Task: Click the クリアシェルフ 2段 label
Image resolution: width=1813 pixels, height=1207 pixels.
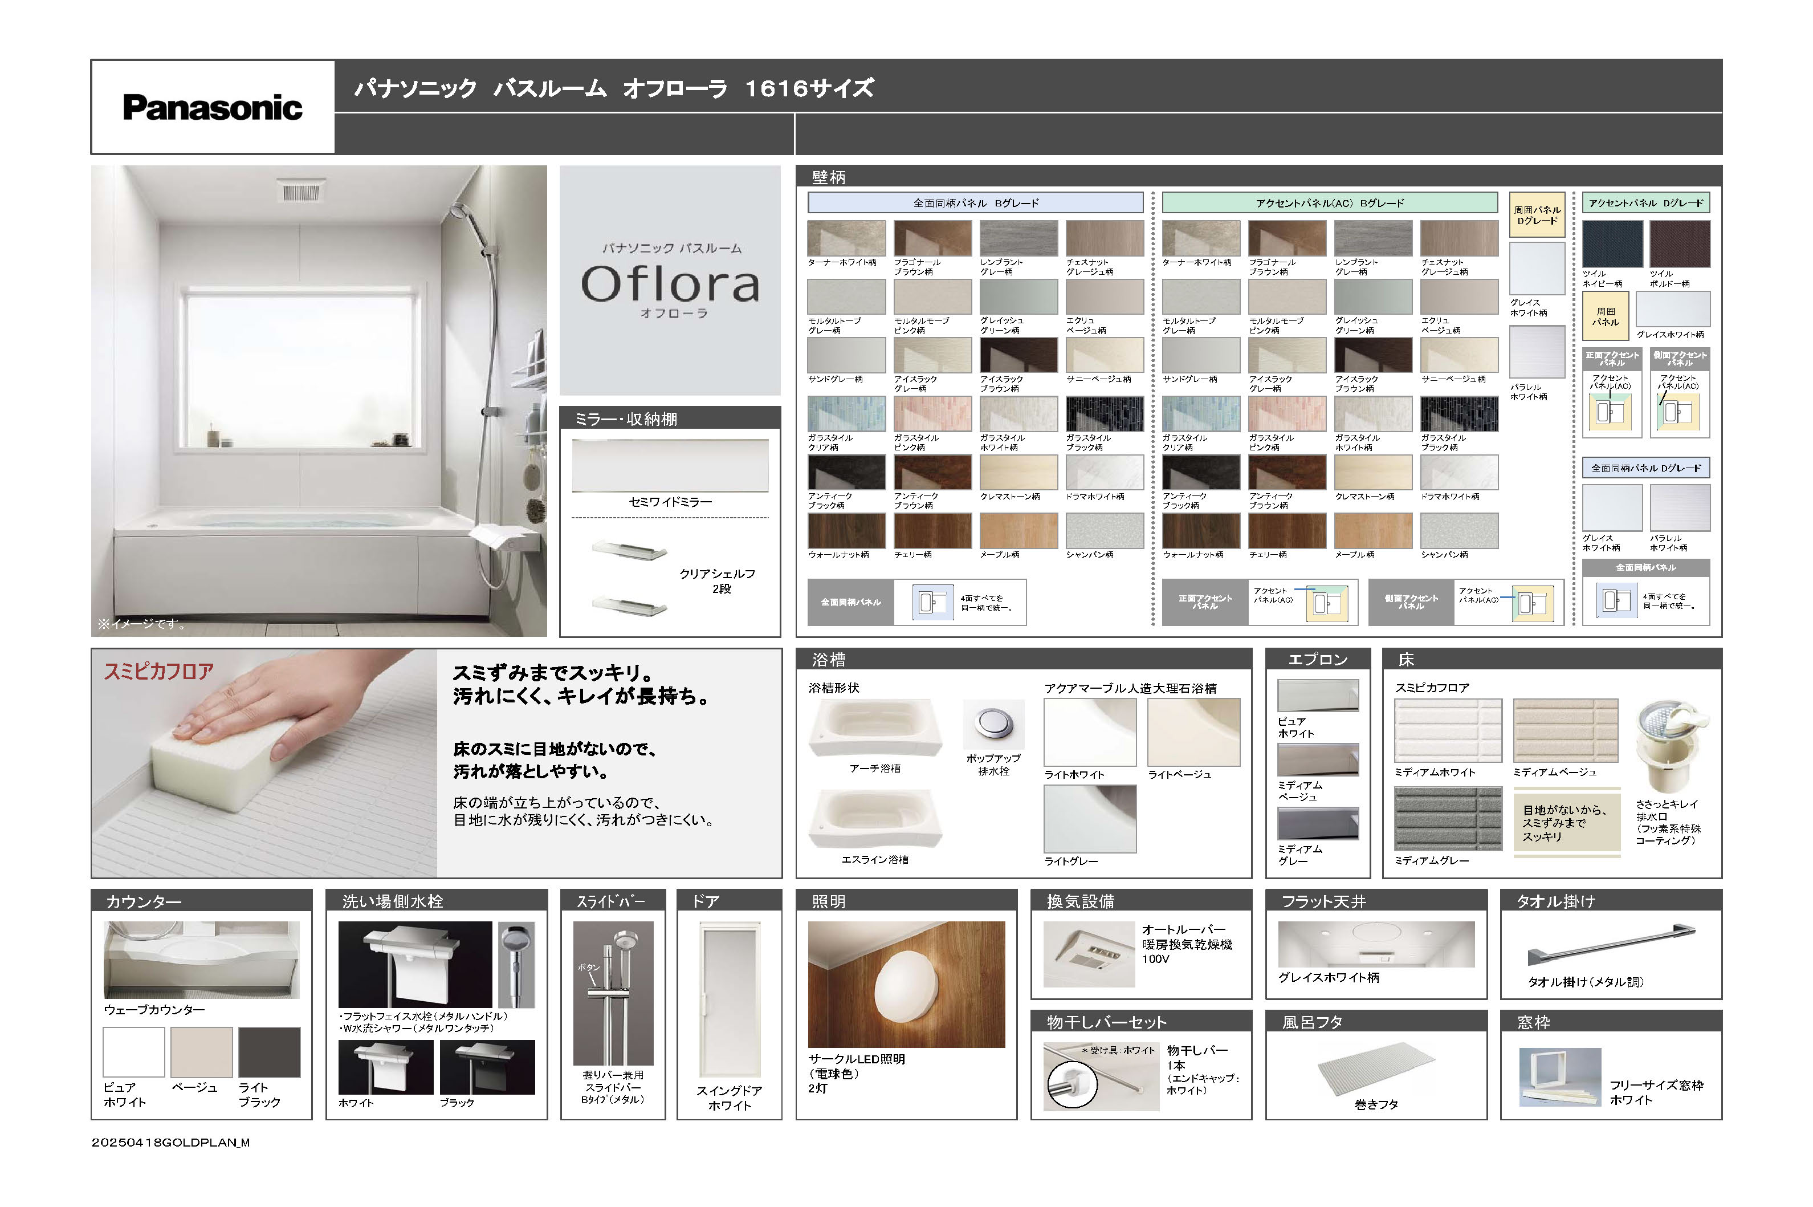Action: (717, 581)
